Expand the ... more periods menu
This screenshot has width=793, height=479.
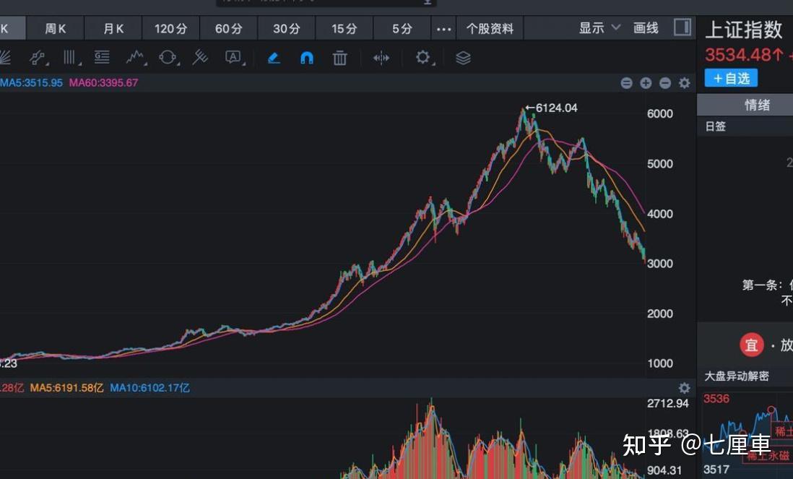coord(443,29)
